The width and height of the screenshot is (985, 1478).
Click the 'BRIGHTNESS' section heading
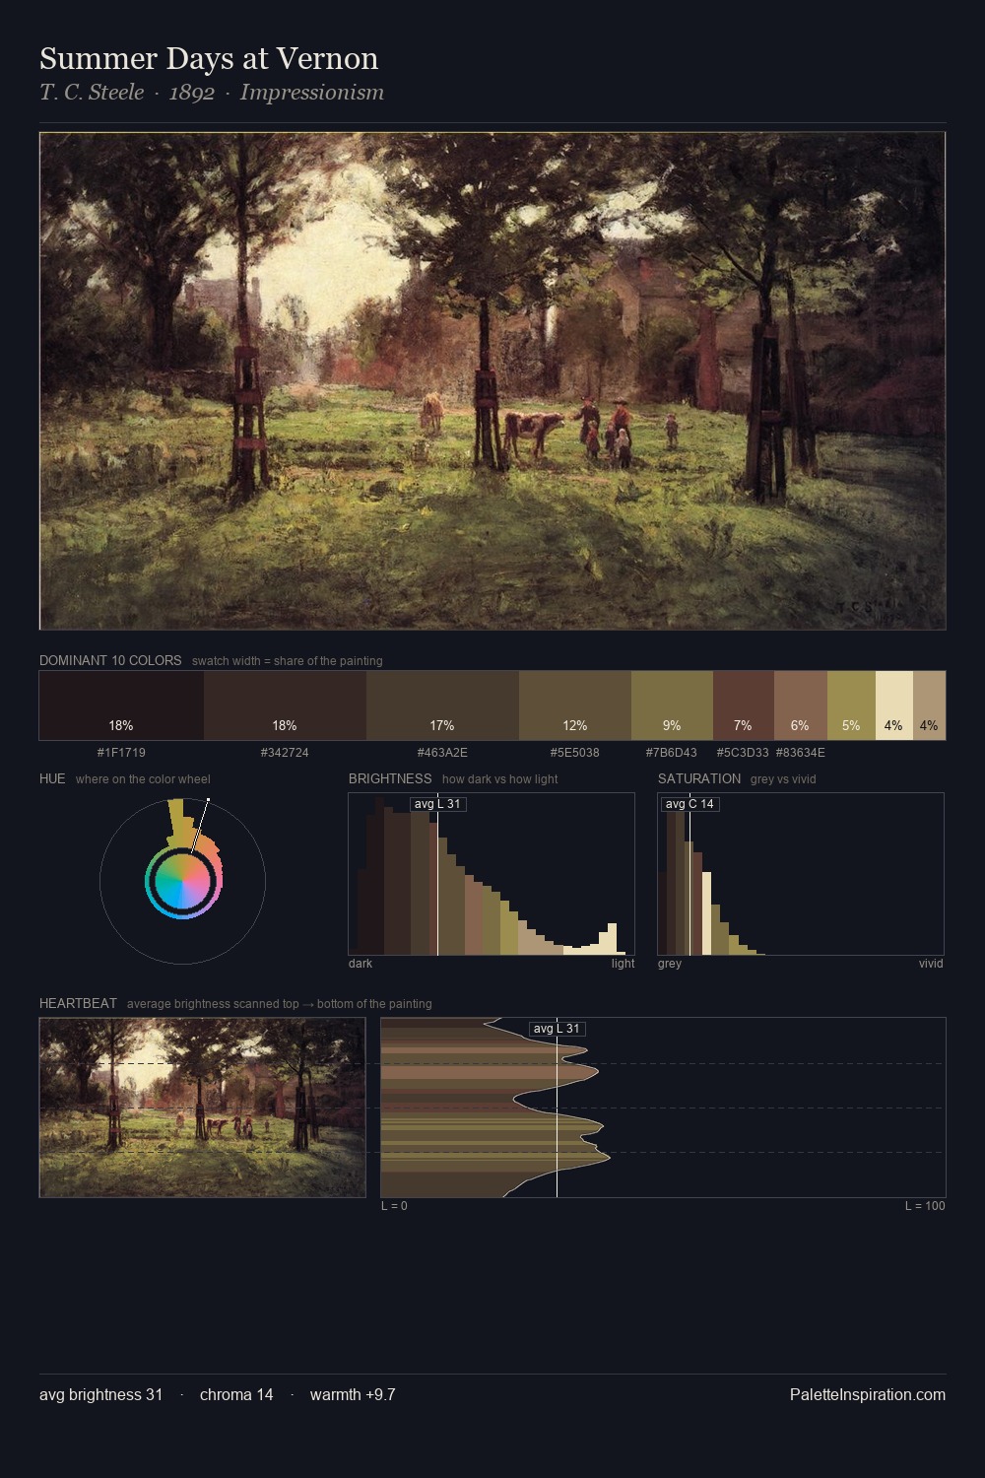coord(390,778)
